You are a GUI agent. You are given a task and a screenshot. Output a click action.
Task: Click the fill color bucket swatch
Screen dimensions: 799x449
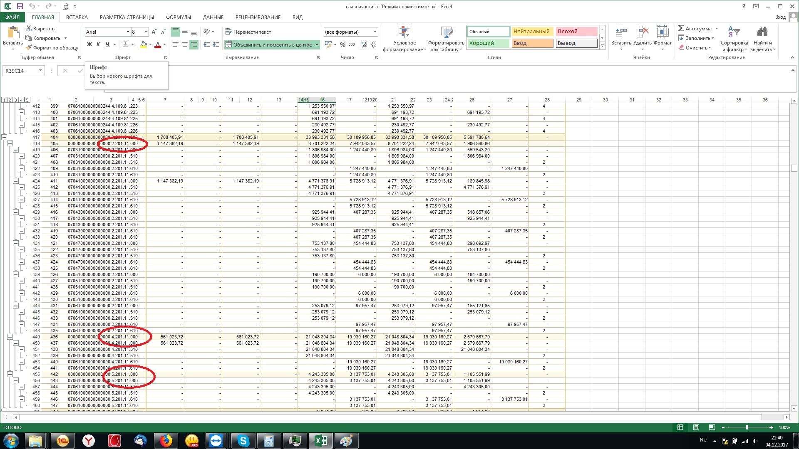click(x=144, y=44)
